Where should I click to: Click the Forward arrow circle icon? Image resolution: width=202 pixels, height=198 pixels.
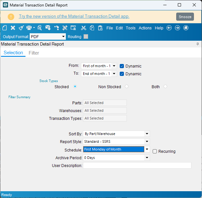point(177,28)
